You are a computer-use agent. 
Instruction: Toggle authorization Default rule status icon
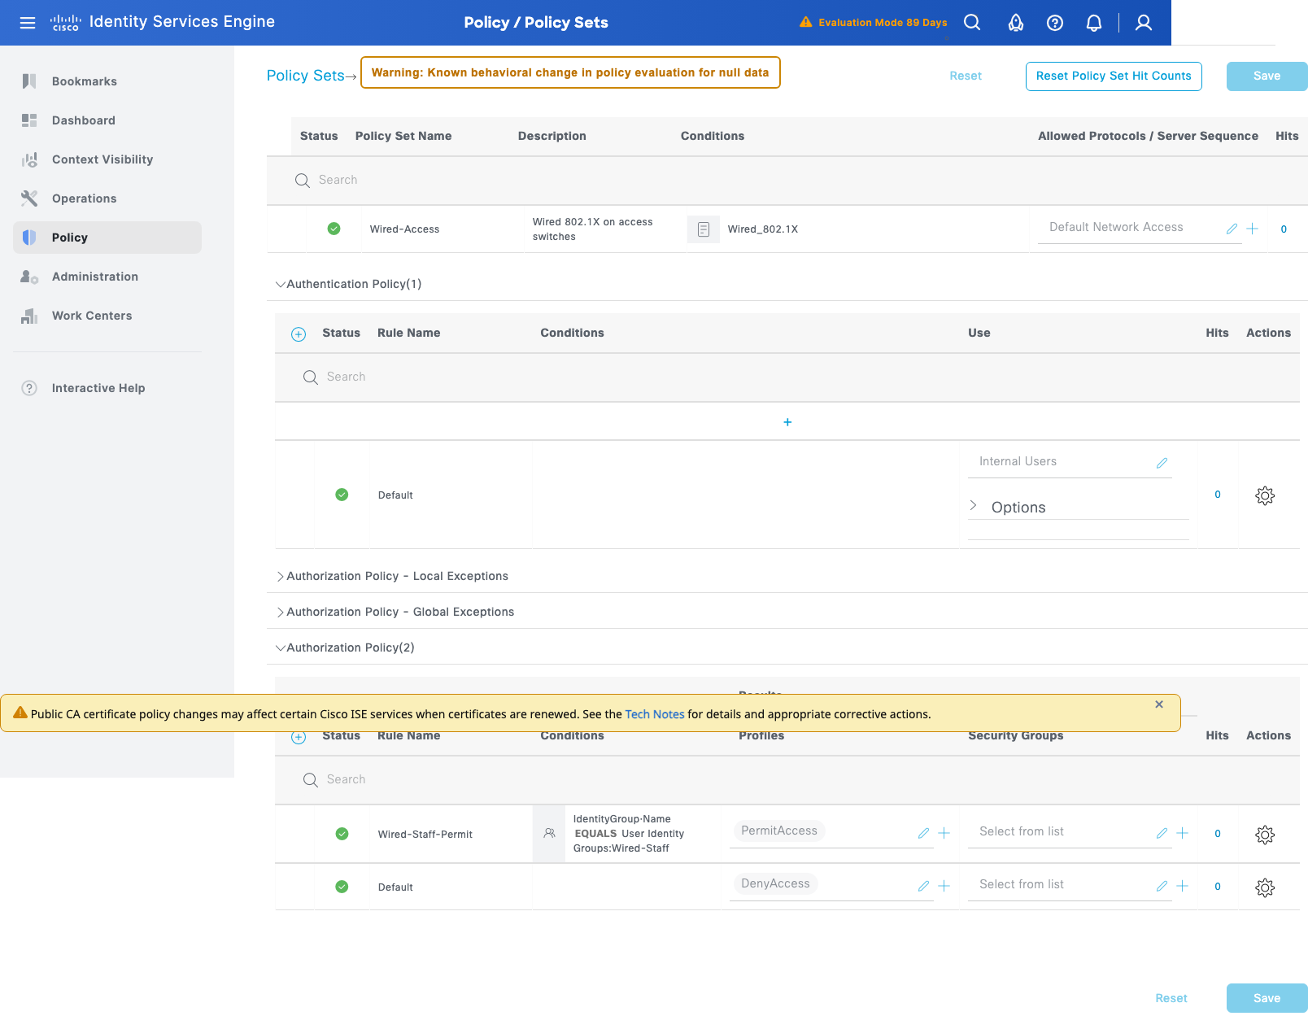click(342, 887)
